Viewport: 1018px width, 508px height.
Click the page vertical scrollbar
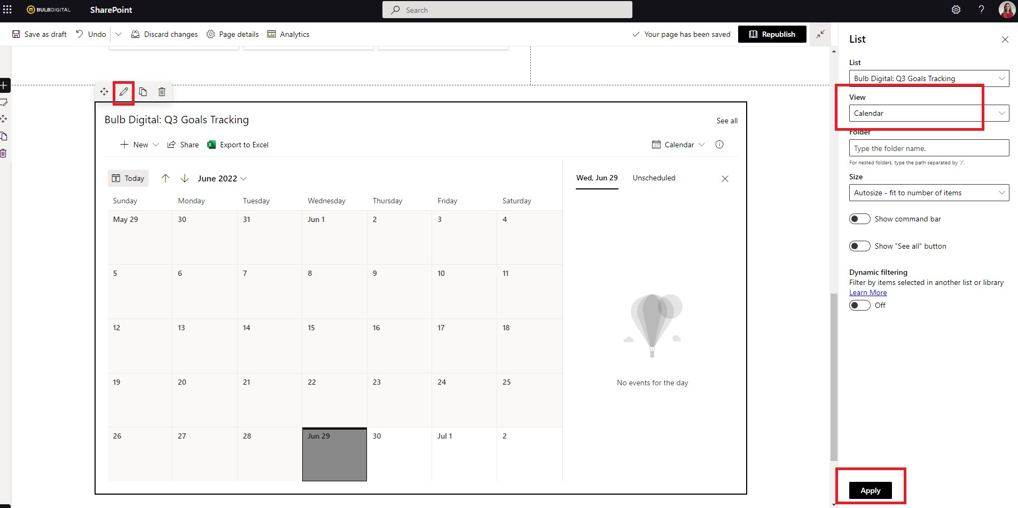[834, 377]
